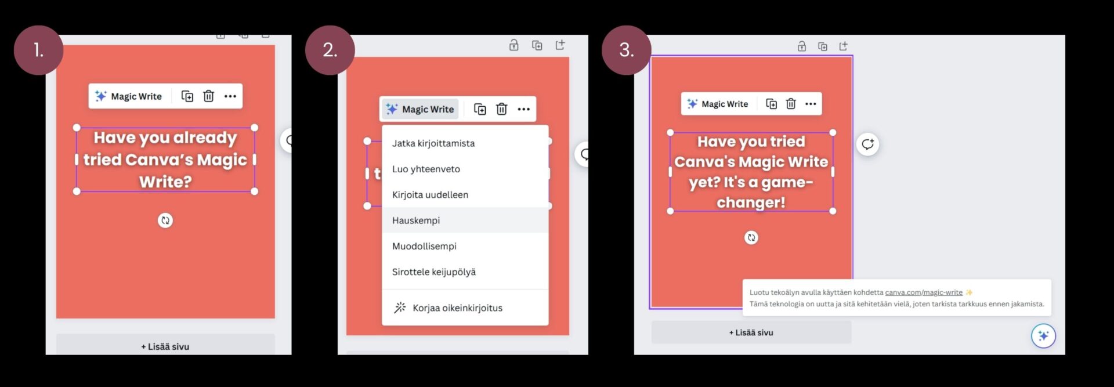
Task: Choose "Korjaa oikeinkirjoitus" option
Action: [x=457, y=308]
